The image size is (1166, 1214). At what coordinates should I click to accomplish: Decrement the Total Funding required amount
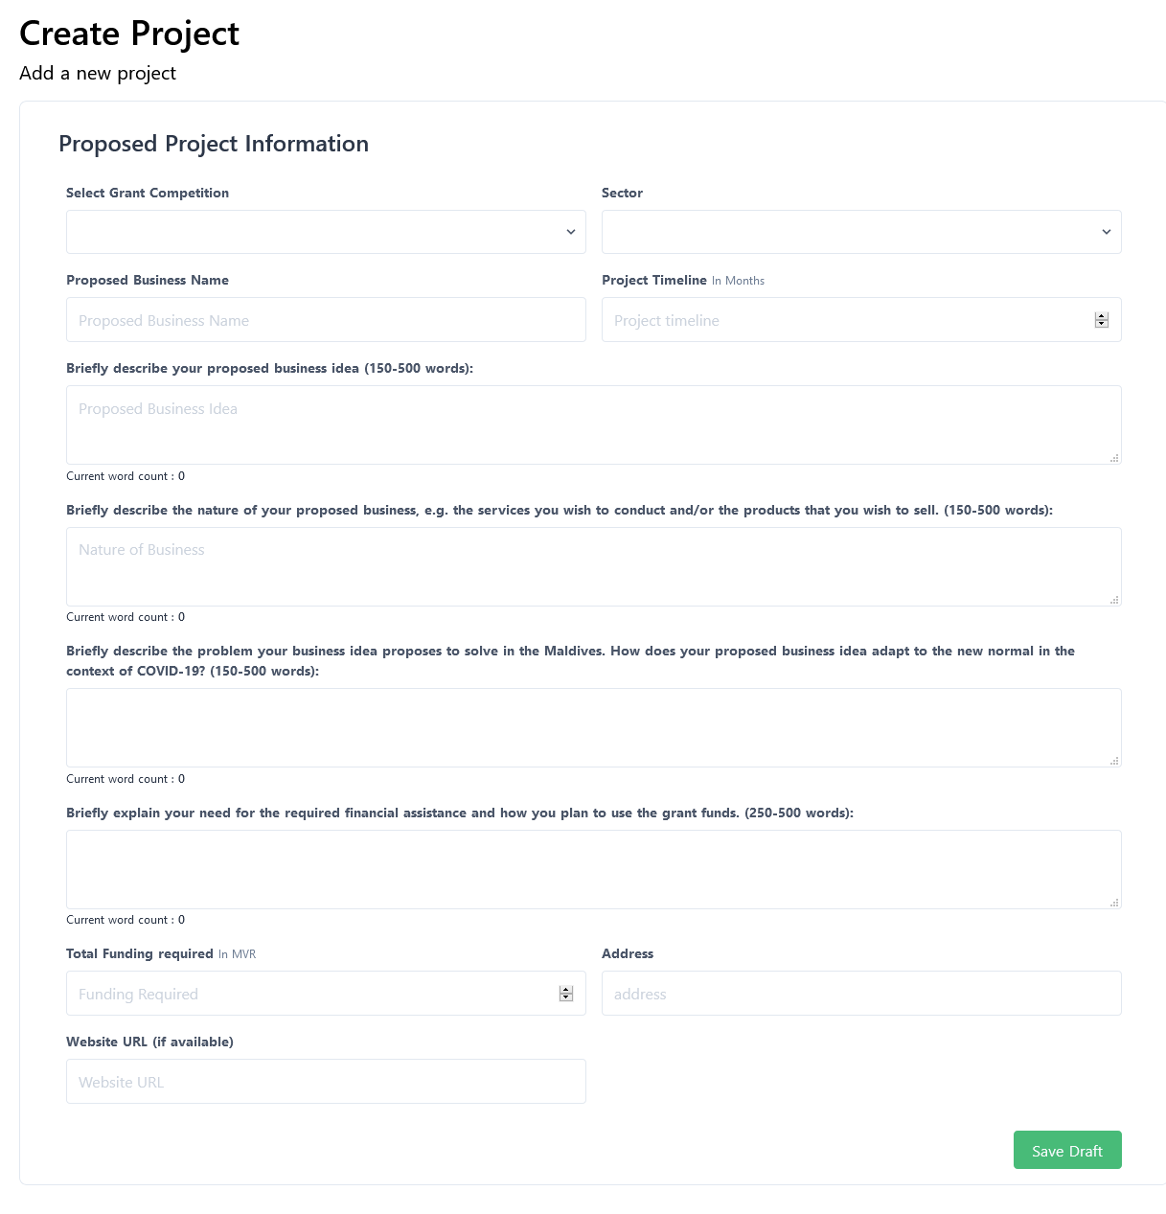[566, 997]
